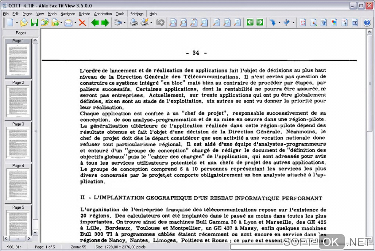375x251 pixels.
Task: Select the pointer cursor tool icon
Action: tap(344, 23)
